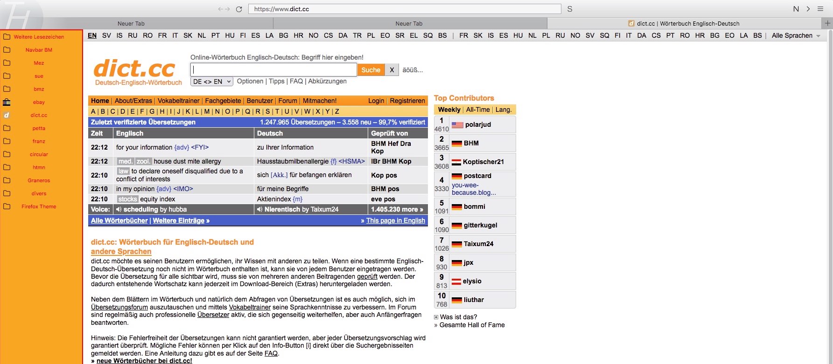Open the Graneros folder icon
Viewport: 833px width, 364px height.
(7, 180)
